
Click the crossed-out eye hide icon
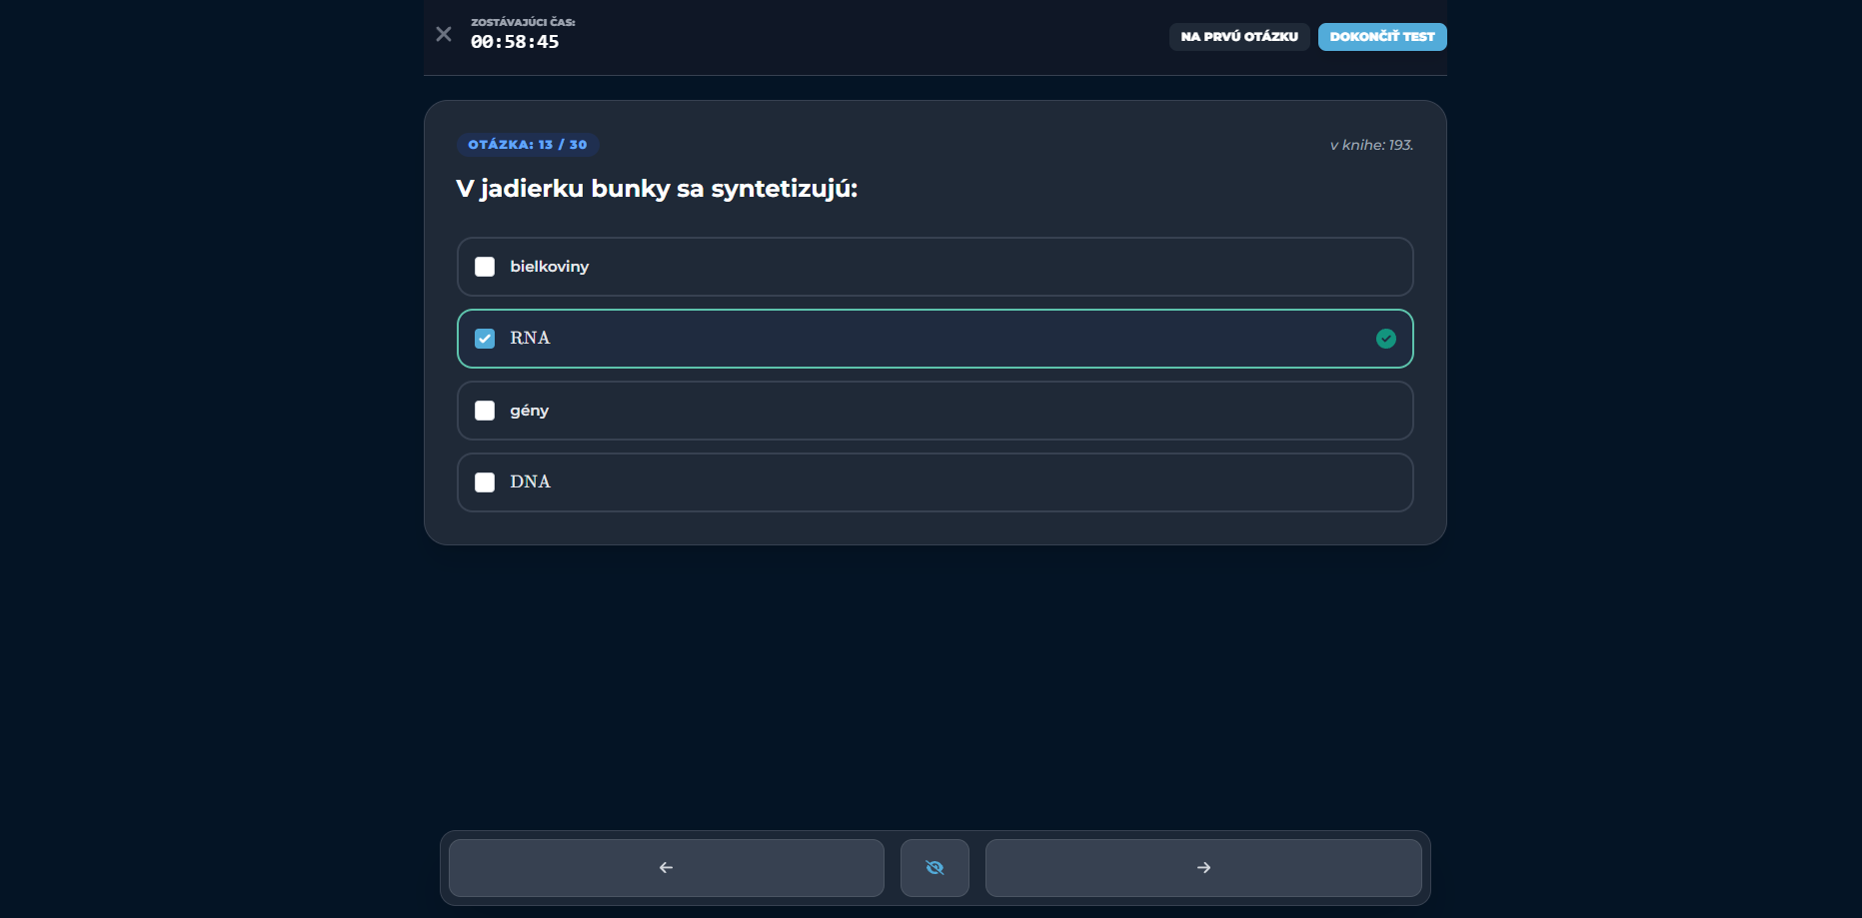(x=934, y=868)
